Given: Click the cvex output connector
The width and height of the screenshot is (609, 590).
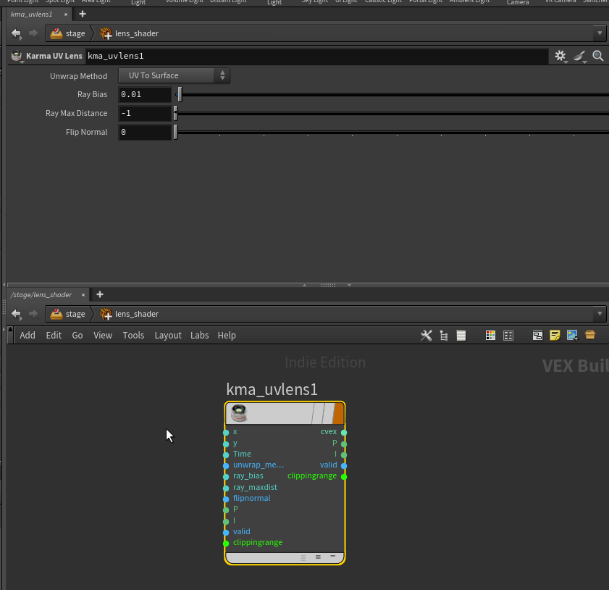Looking at the screenshot, I should tap(344, 432).
